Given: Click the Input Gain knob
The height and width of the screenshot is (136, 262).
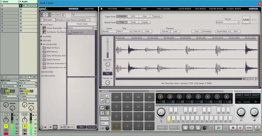Looking at the screenshot, I should [x=108, y=64].
